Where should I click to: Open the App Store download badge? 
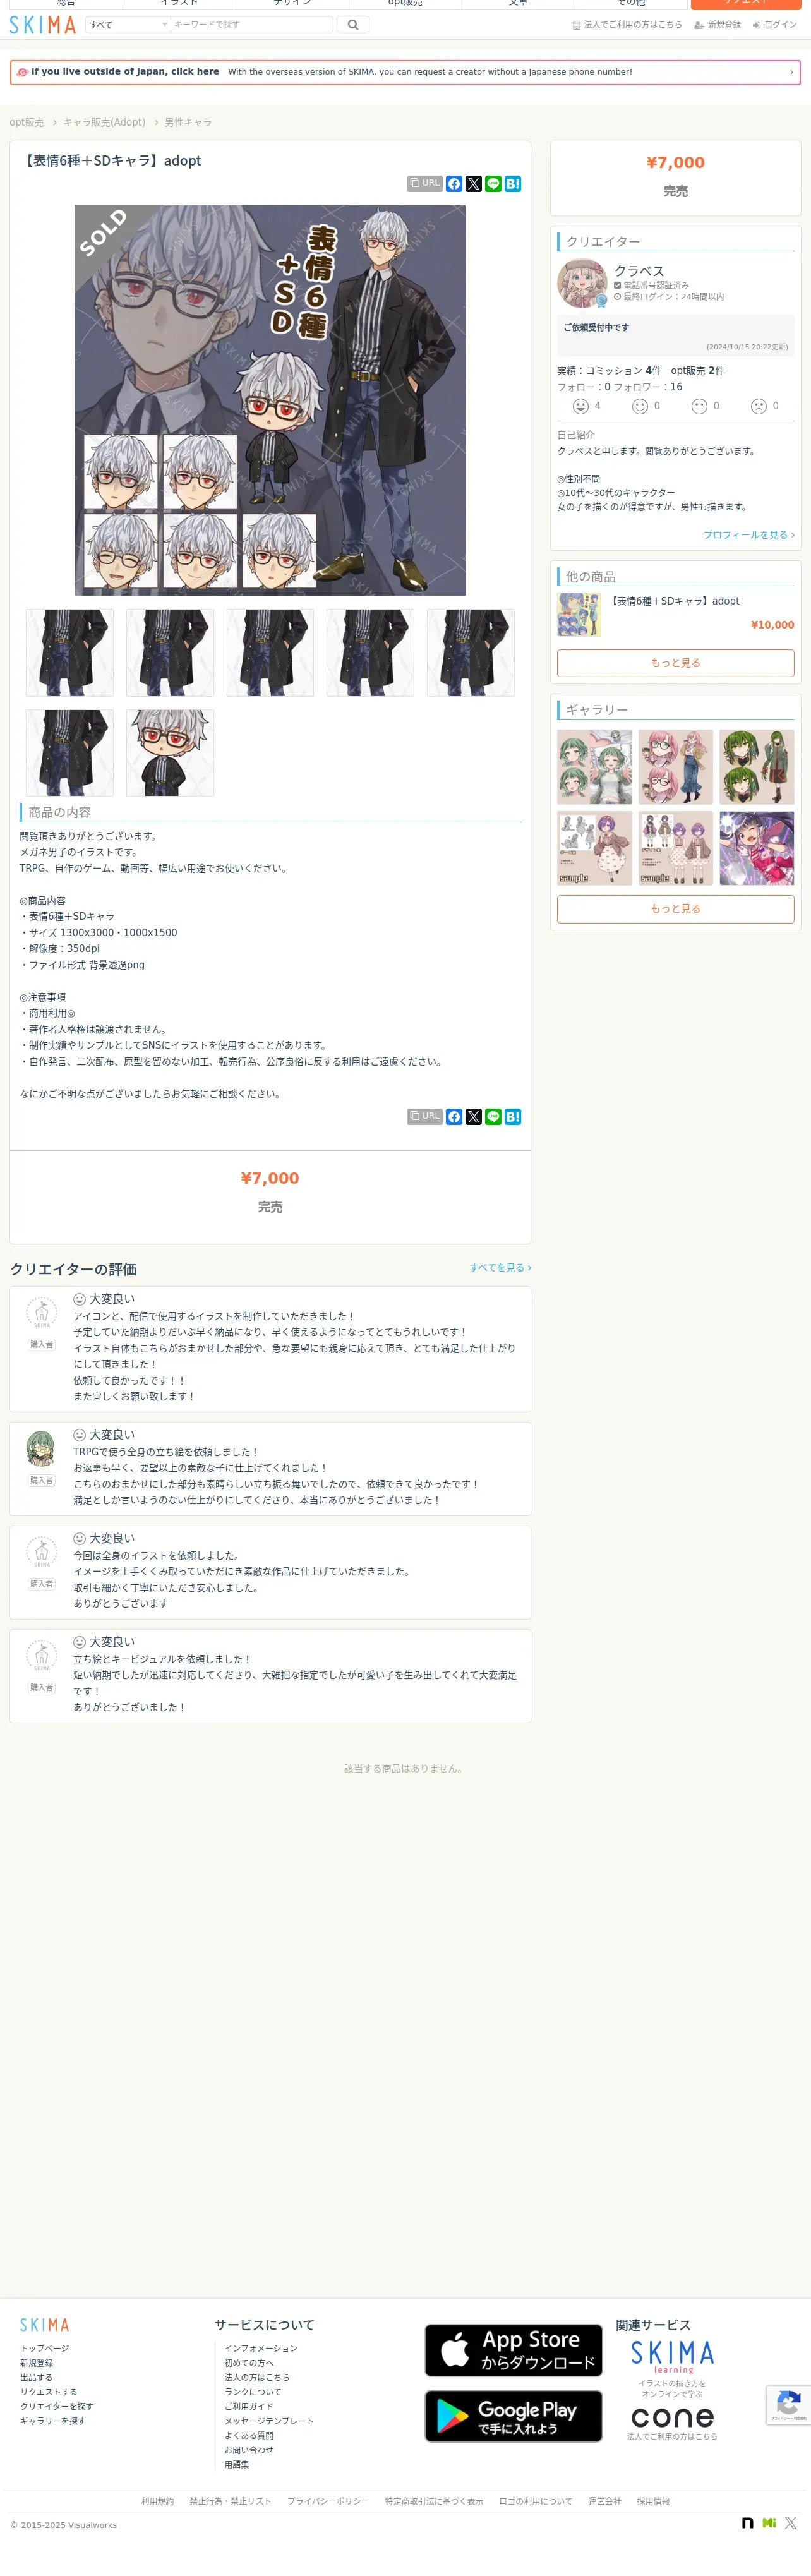coord(513,2350)
